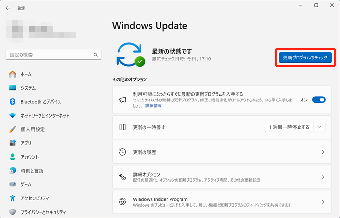
Task: Click the アカウント person icon
Action: coord(13,157)
